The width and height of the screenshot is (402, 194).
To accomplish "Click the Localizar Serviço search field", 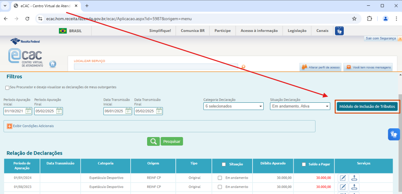I will point(156,67).
